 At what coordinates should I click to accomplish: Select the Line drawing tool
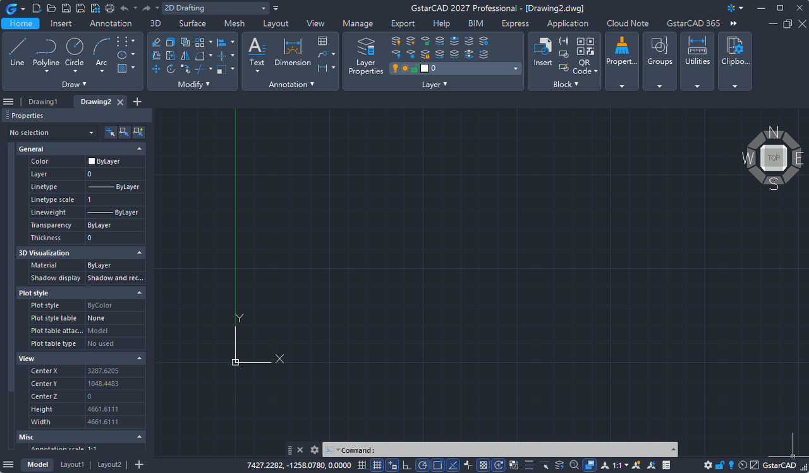tap(17, 52)
